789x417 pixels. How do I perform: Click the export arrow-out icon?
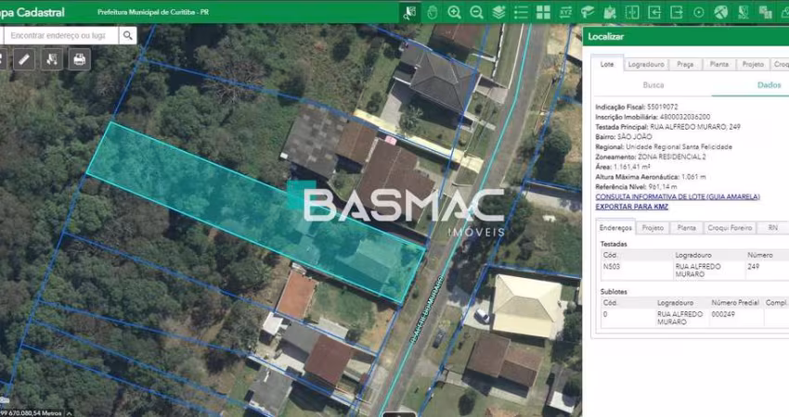point(677,12)
